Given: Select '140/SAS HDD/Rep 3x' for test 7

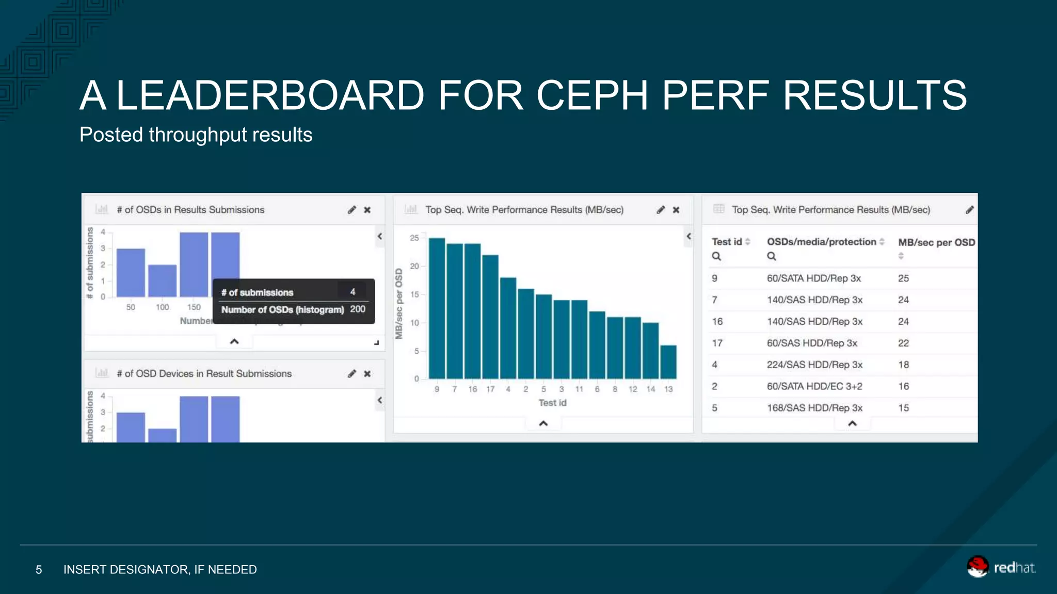Looking at the screenshot, I should pos(814,300).
